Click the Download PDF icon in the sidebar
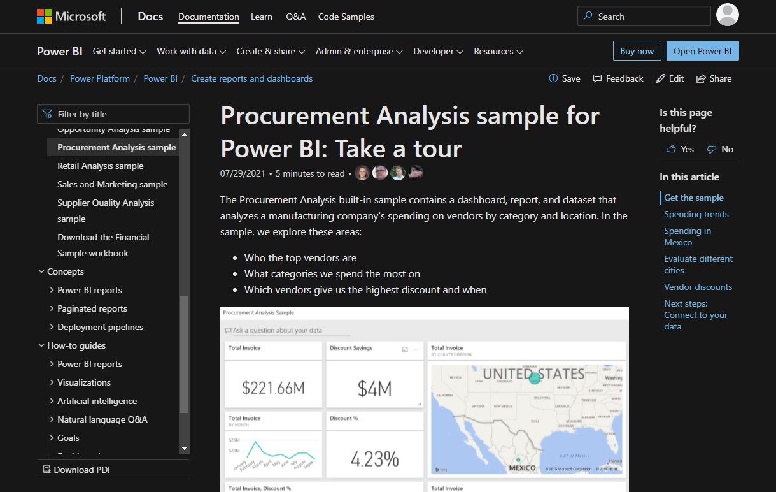The width and height of the screenshot is (776, 492). [x=46, y=469]
